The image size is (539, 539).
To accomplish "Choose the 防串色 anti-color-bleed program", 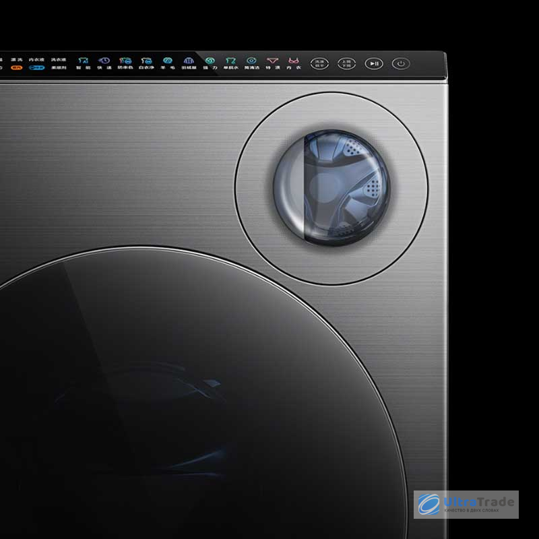I will pos(125,63).
